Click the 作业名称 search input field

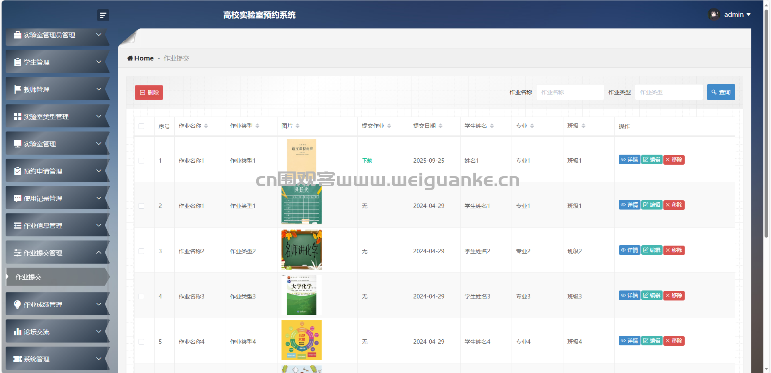pos(570,92)
